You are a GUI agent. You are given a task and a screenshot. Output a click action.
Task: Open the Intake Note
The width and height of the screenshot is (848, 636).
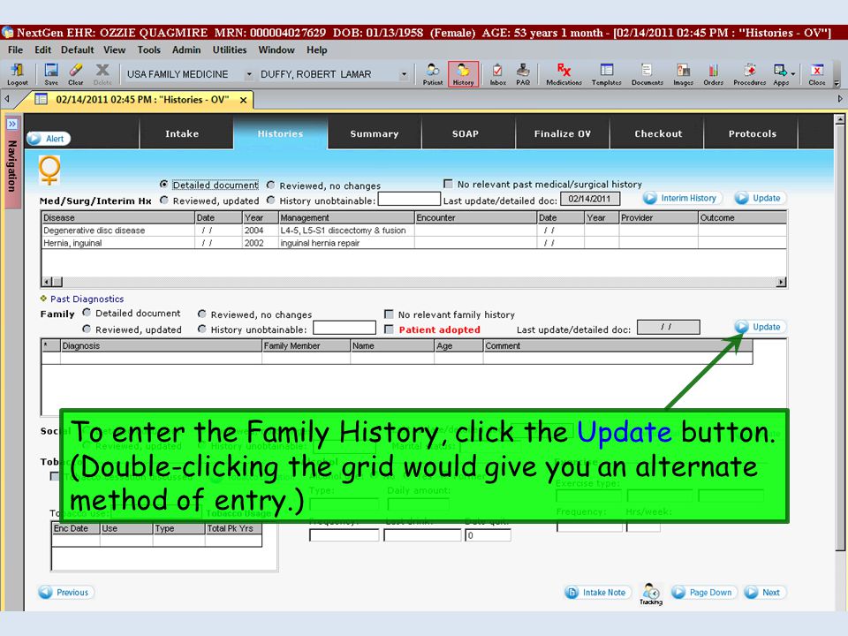click(598, 592)
